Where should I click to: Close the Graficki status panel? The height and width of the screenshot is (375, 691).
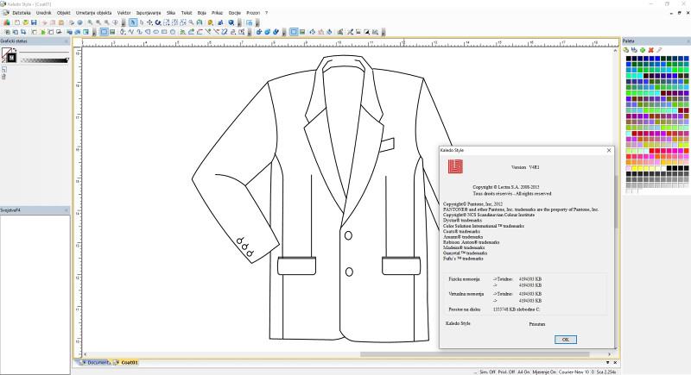pos(67,41)
